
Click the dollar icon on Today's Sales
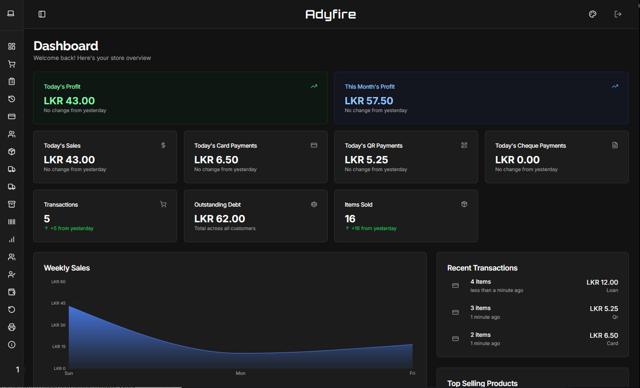(163, 145)
